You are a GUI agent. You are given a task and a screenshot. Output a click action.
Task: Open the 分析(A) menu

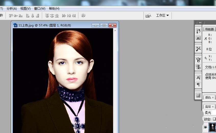(x=11, y=9)
